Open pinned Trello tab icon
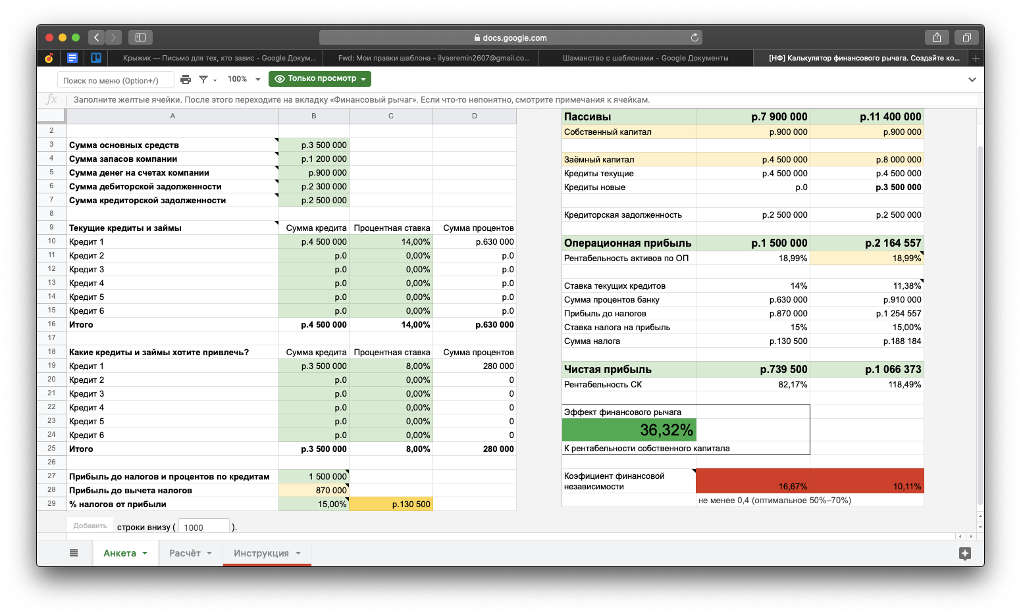 coord(96,58)
